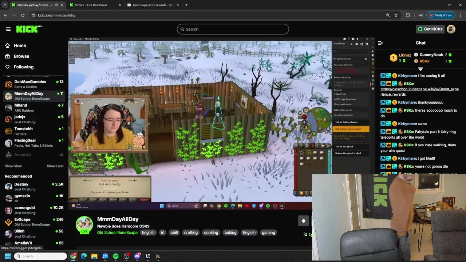This screenshot has width=466, height=262.
Task: Go back in browser history
Action: point(5,15)
